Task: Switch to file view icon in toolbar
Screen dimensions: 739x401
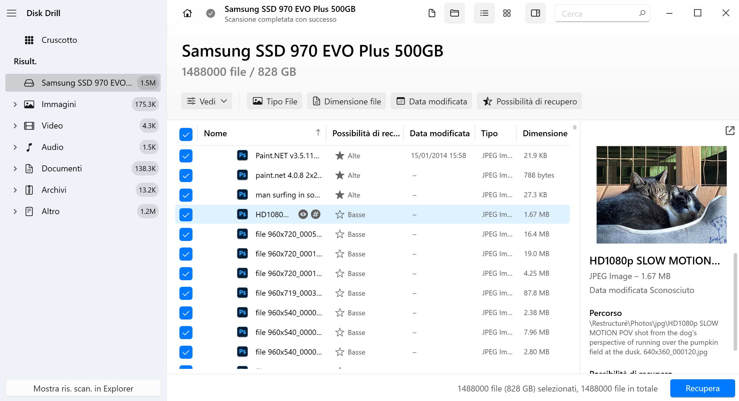Action: [432, 13]
